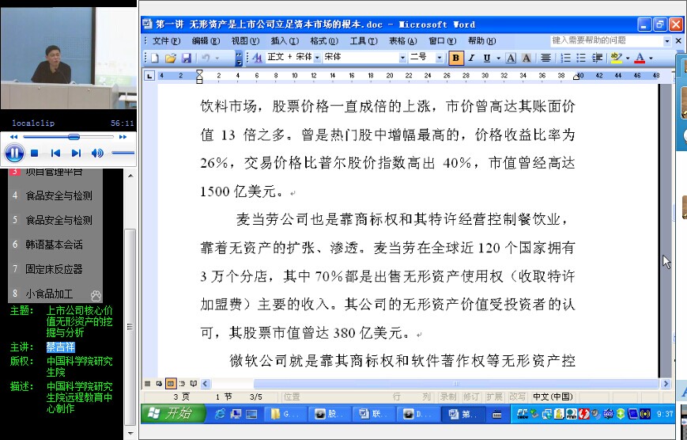Apply character border to text
The height and width of the screenshot is (440, 687).
pyautogui.click(x=511, y=58)
